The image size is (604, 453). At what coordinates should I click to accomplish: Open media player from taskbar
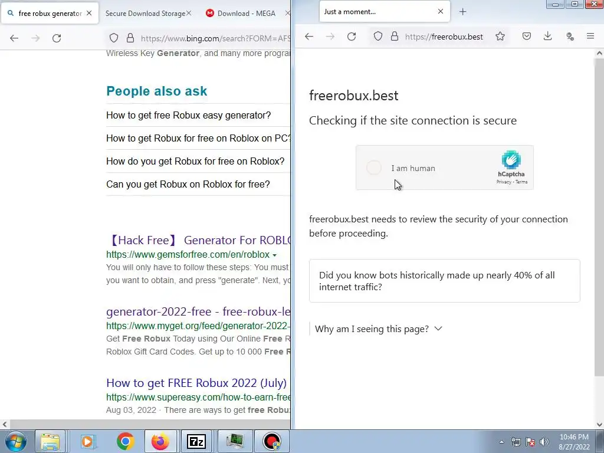tap(87, 441)
